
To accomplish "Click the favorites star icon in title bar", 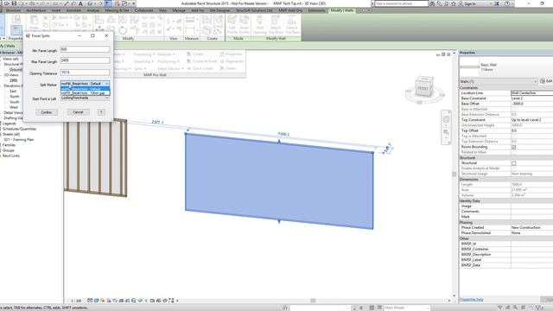I will (454, 3).
